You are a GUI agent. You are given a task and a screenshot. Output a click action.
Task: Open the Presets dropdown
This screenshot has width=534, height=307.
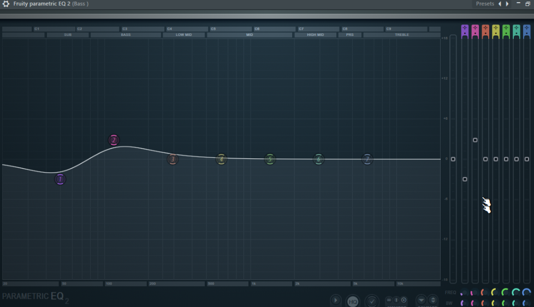485,4
